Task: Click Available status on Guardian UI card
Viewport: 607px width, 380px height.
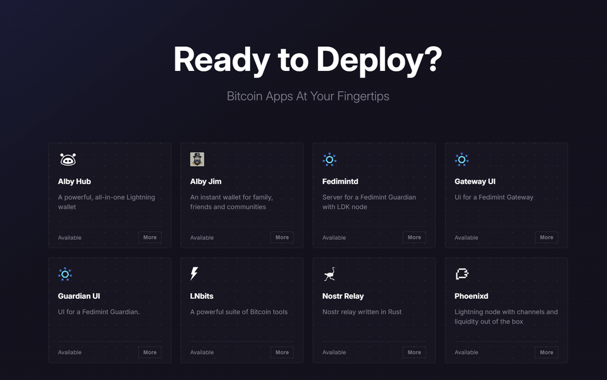Action: pos(70,353)
